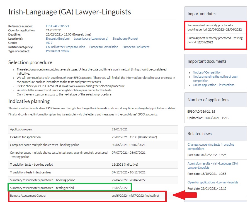Image resolution: width=250 pixels, height=202 pixels.
Task: Click the Irish-Language (GA) Lawyer-Linguists page title
Action: click(70, 12)
